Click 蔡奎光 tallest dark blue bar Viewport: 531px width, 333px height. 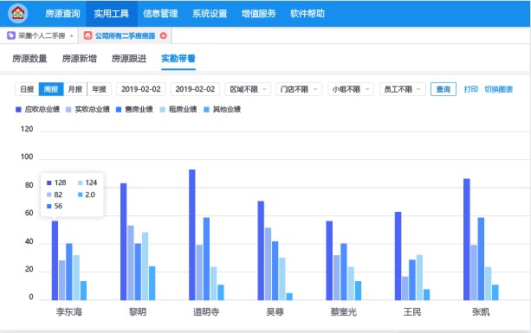[x=329, y=260]
